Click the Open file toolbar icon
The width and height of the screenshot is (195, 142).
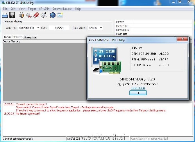(x=5, y=15)
